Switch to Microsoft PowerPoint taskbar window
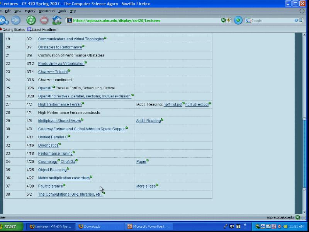309x232 pixels. 149,227
